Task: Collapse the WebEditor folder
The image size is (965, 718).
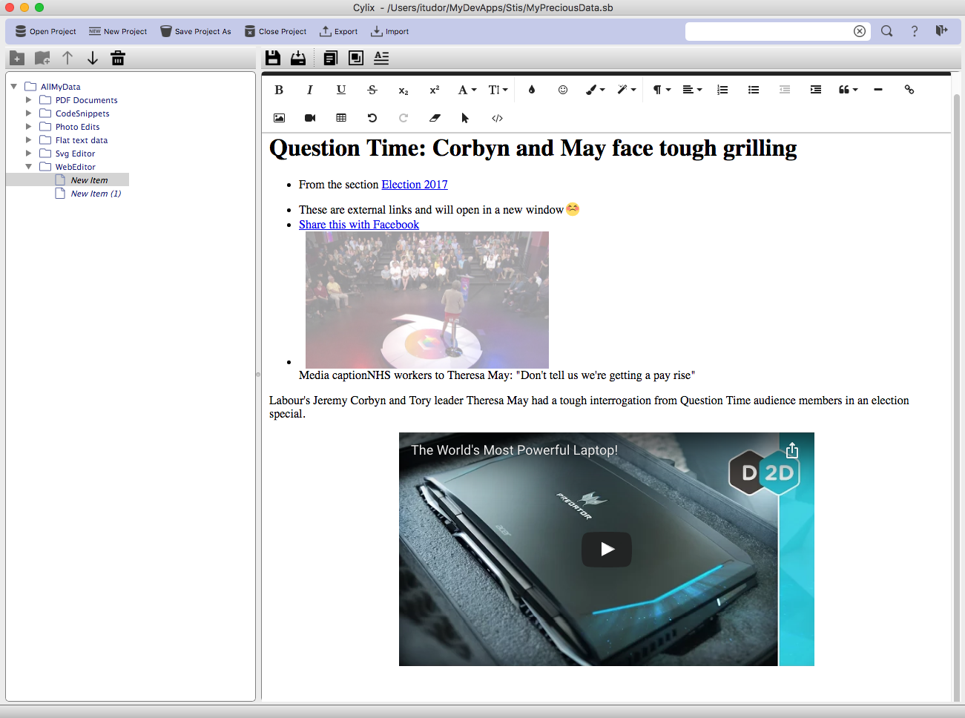Action: pyautogui.click(x=29, y=166)
